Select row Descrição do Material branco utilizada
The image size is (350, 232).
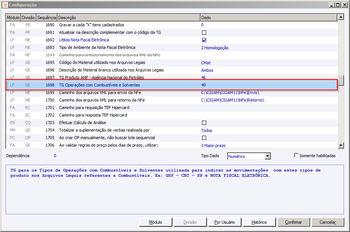171,70
